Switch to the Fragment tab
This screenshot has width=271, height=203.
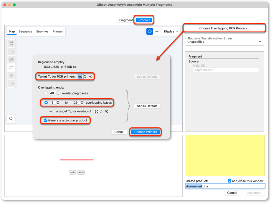[x=126, y=20]
